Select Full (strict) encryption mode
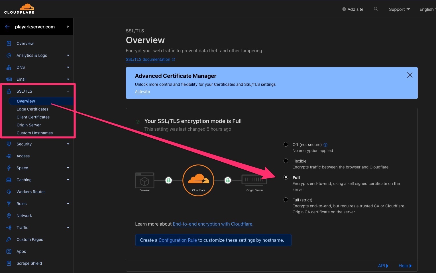 286,200
